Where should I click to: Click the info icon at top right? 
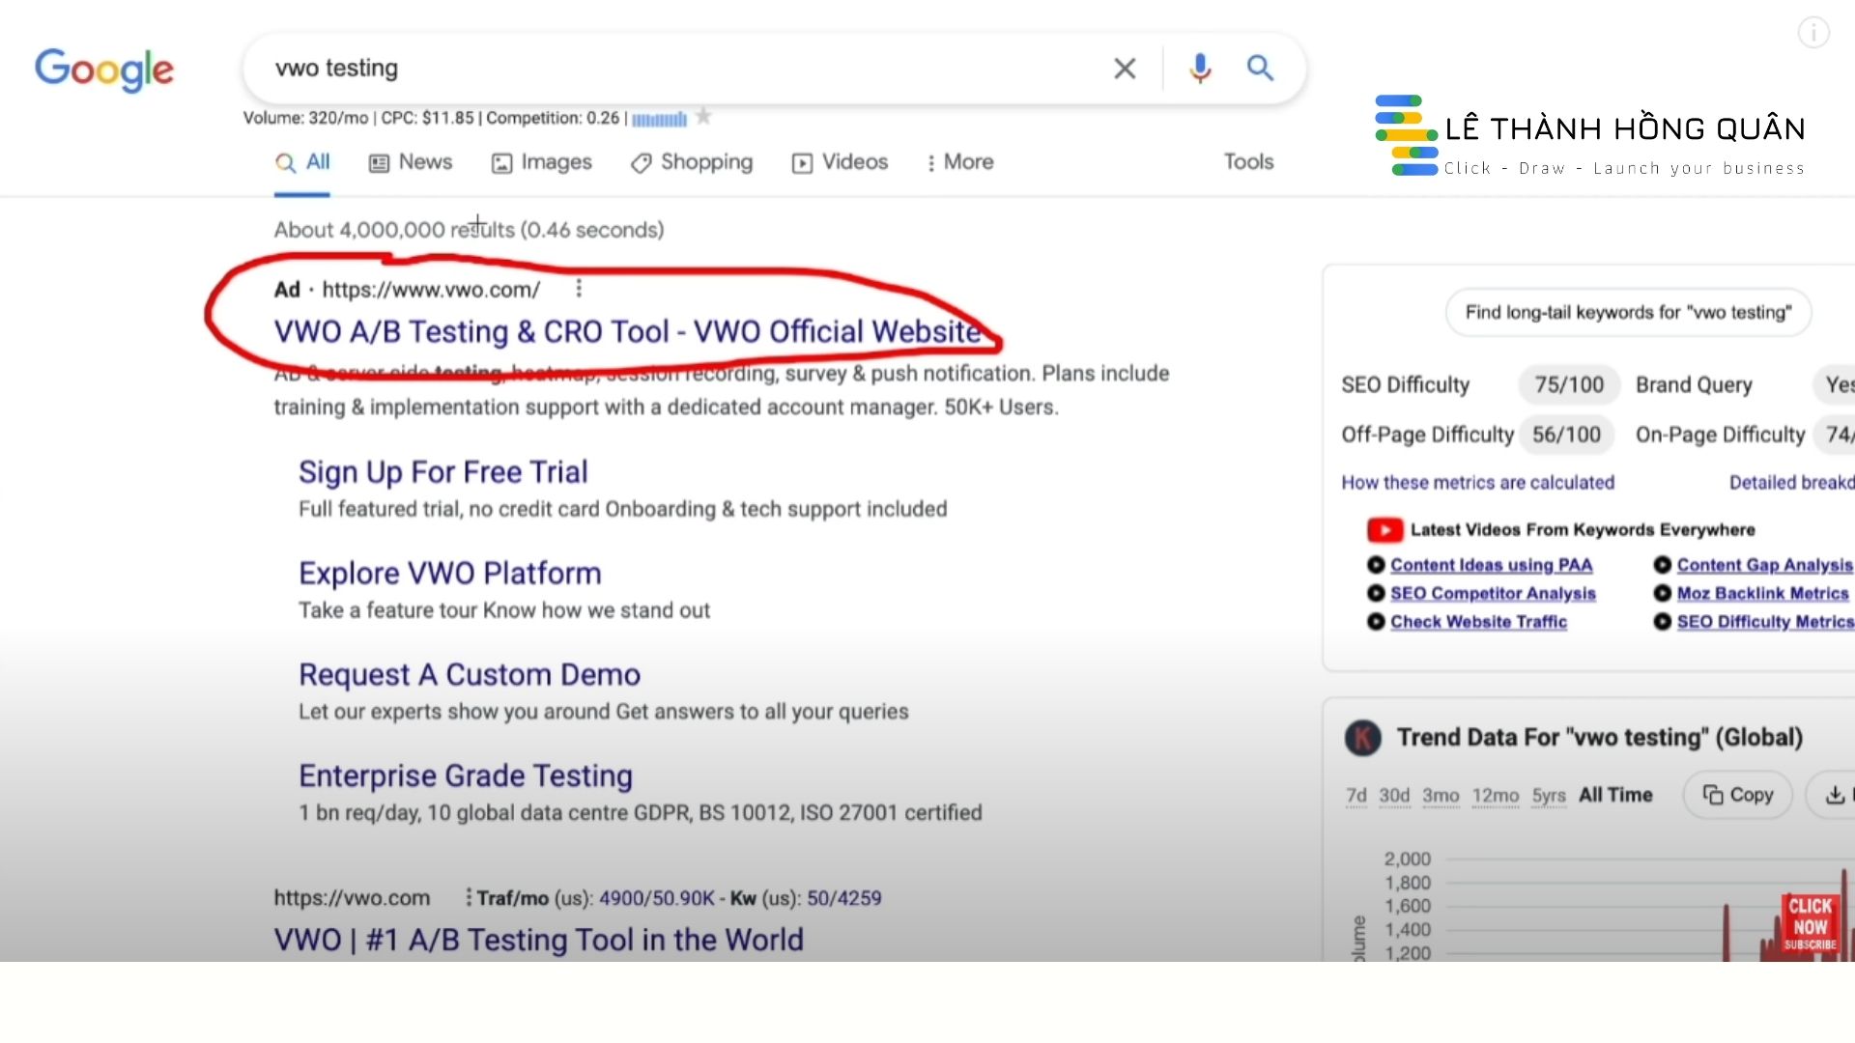[1813, 33]
